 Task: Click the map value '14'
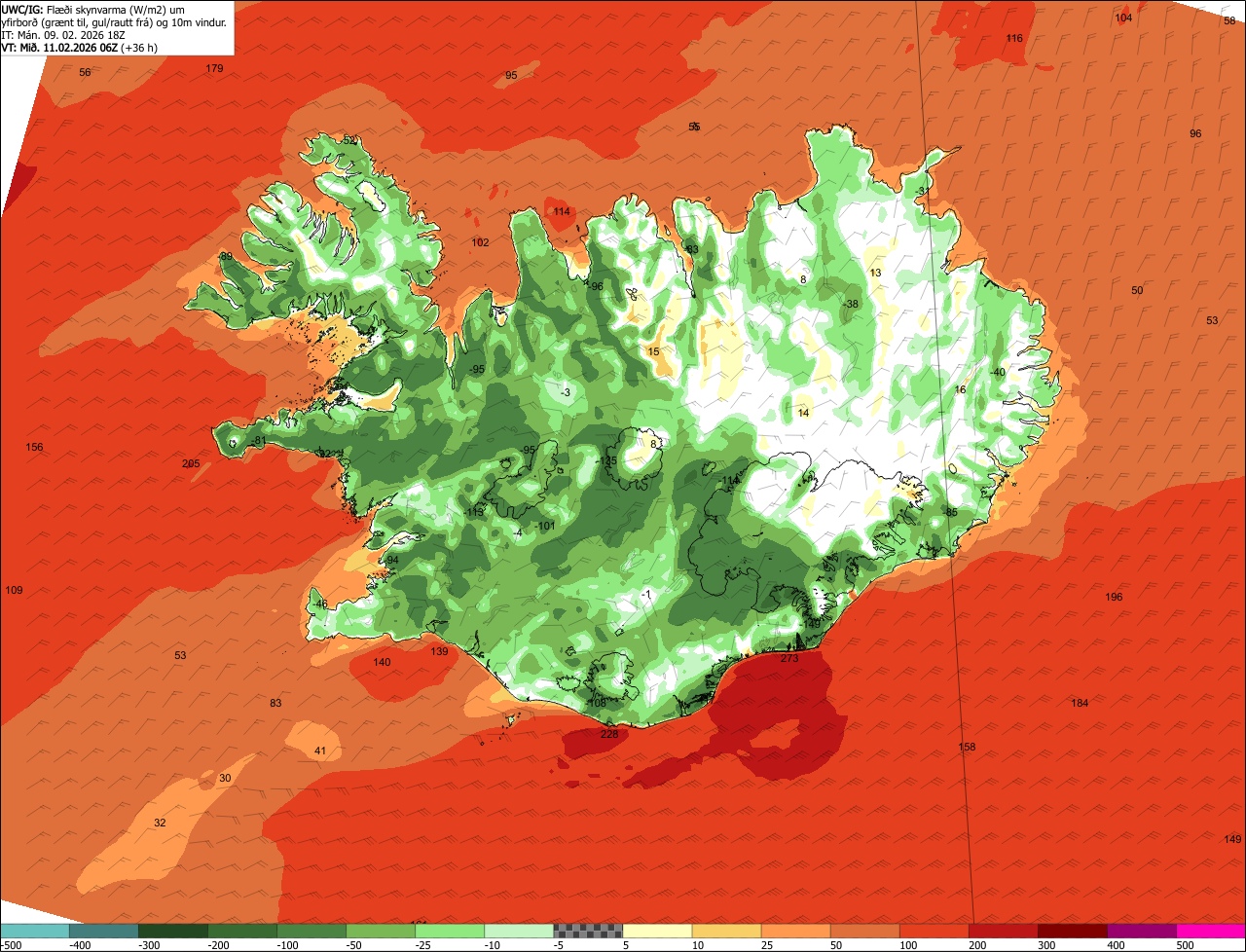pyautogui.click(x=803, y=413)
